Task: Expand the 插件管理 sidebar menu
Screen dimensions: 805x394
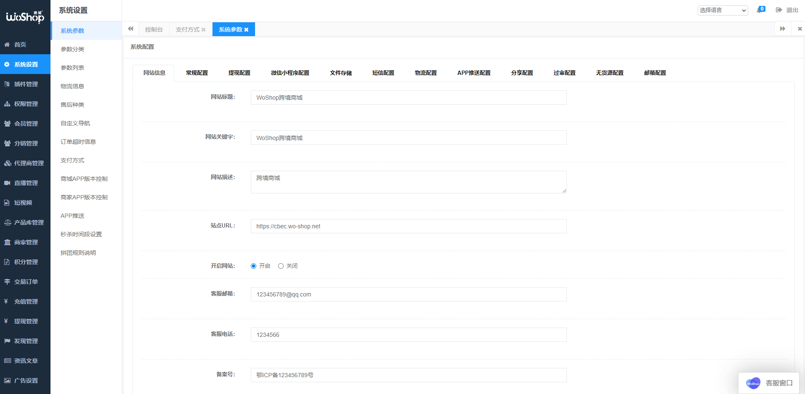Action: pos(26,84)
